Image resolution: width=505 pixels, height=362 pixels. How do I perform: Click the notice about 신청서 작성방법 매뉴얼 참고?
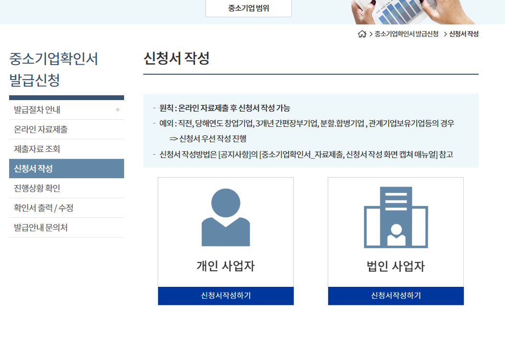point(306,155)
